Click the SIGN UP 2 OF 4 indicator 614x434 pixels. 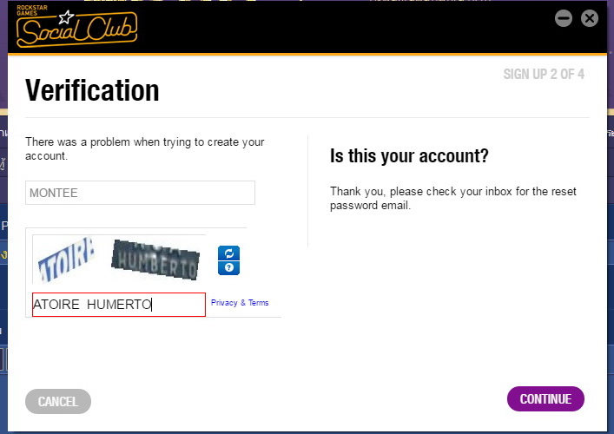[544, 74]
